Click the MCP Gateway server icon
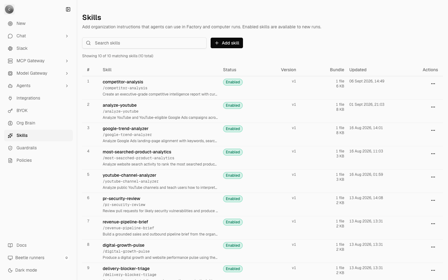 (x=10, y=61)
